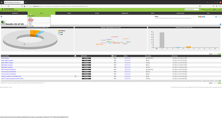Expand the Results by CVSS chart menu arrow

[x=148, y=28]
